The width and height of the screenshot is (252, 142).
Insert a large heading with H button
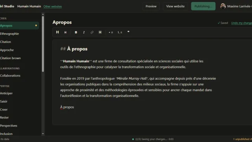tap(57, 32)
